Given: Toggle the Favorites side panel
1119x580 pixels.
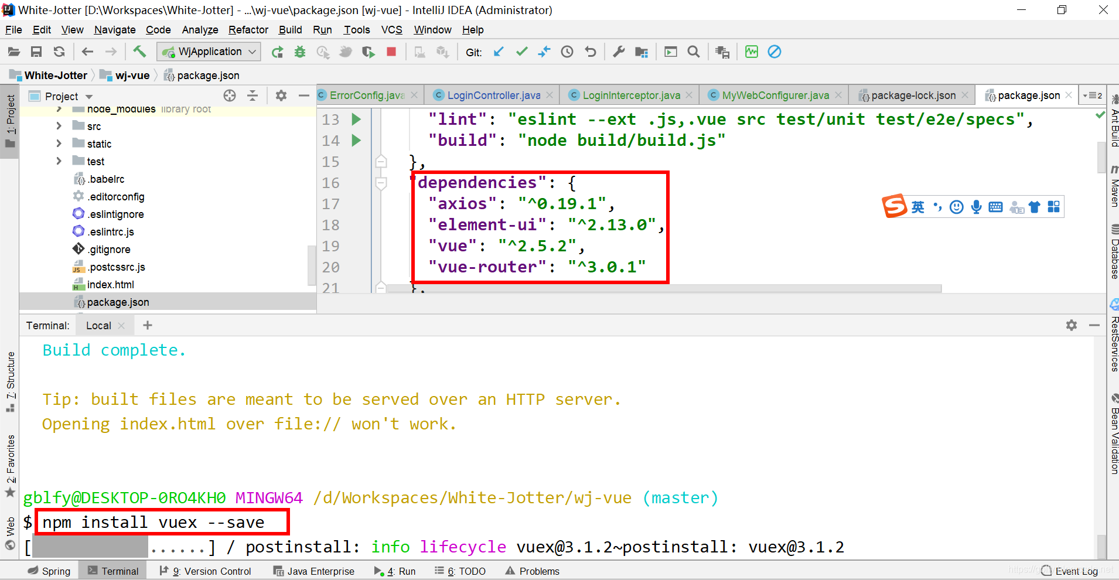Looking at the screenshot, I should point(10,466).
